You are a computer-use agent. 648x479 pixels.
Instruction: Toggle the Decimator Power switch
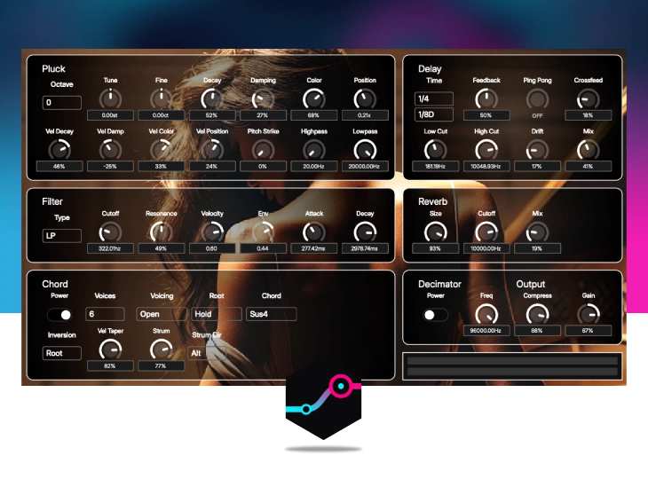tap(435, 315)
